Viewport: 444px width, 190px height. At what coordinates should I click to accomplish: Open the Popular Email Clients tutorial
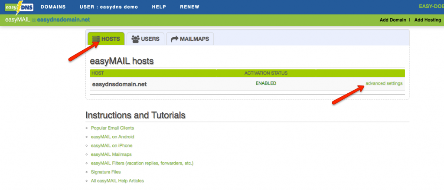(112, 128)
